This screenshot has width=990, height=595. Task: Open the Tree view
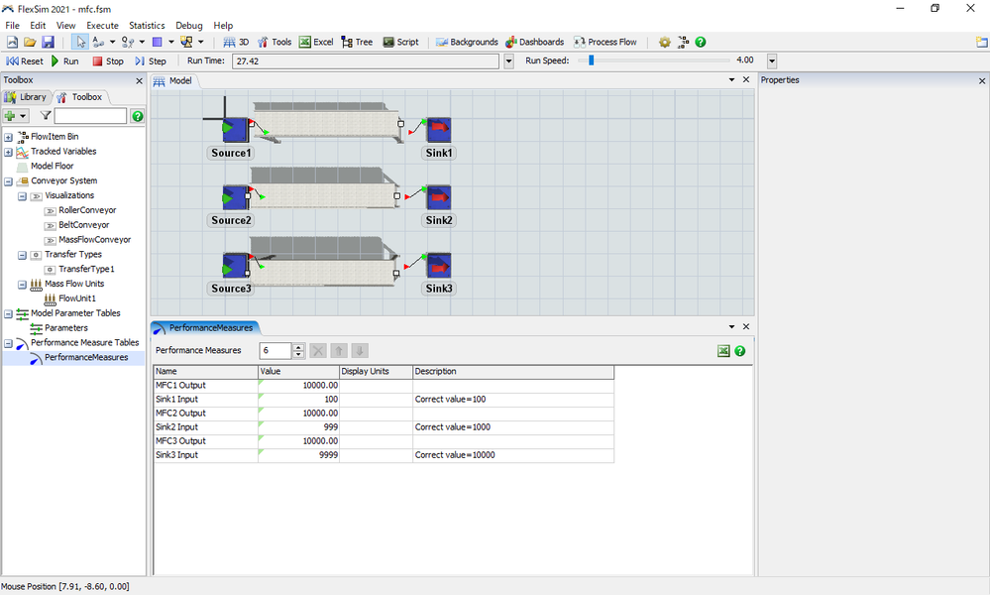(x=357, y=42)
